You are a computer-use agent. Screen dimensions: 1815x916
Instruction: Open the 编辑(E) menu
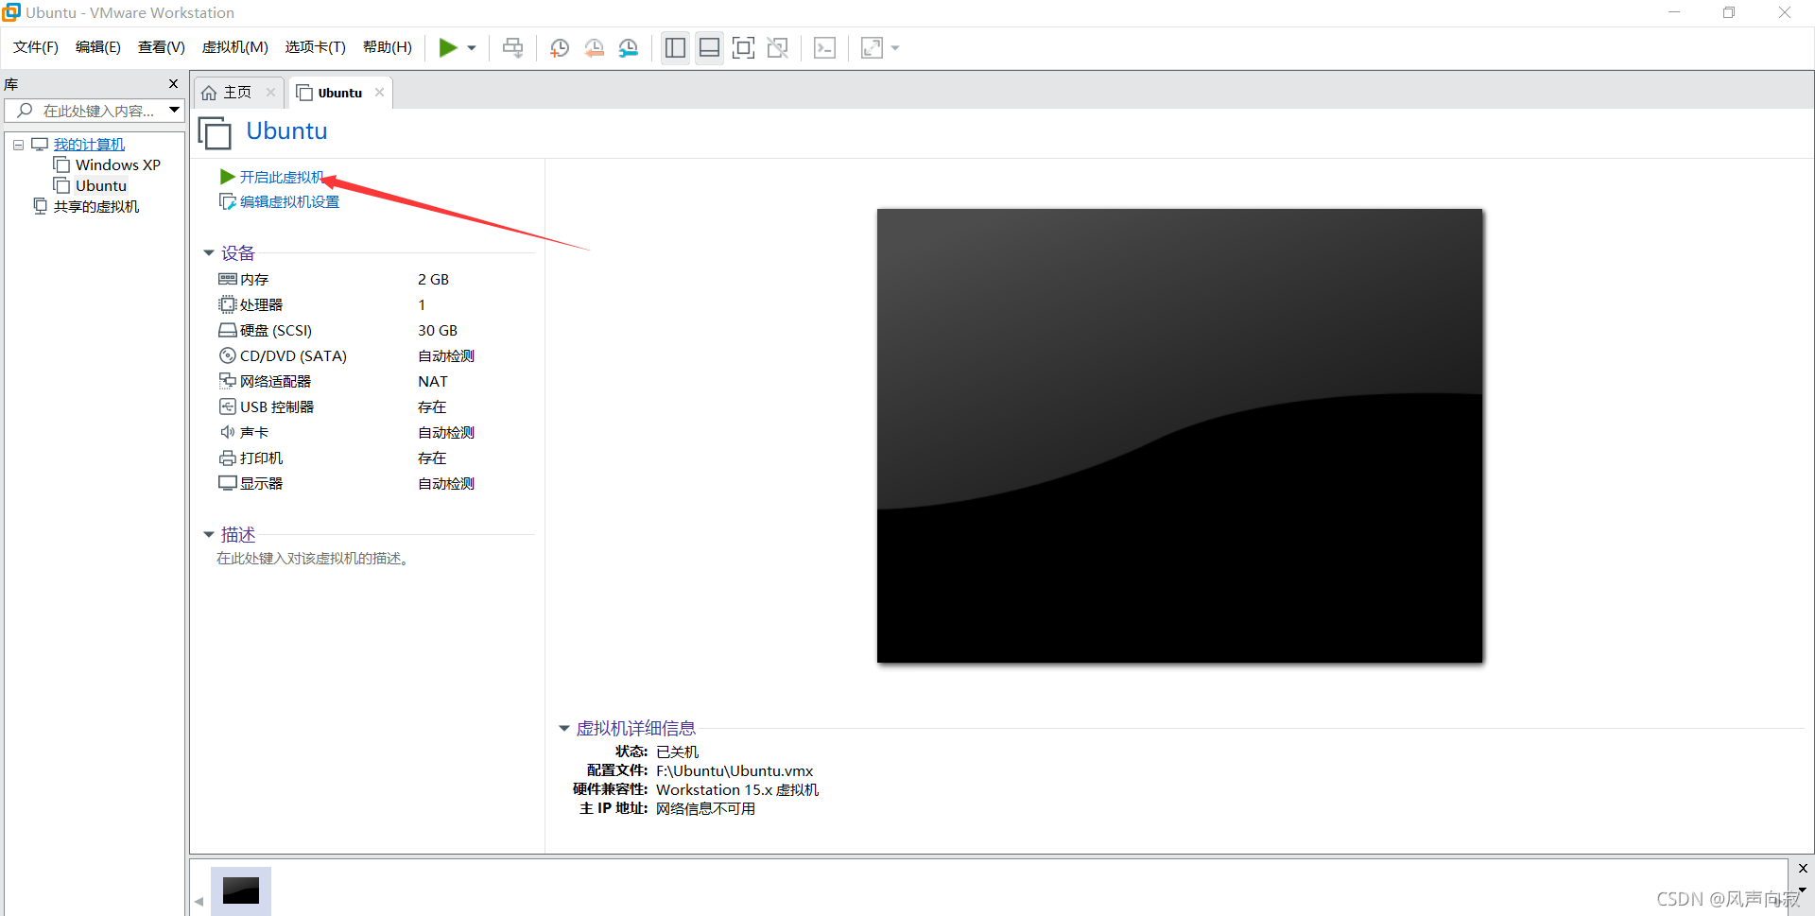98,47
